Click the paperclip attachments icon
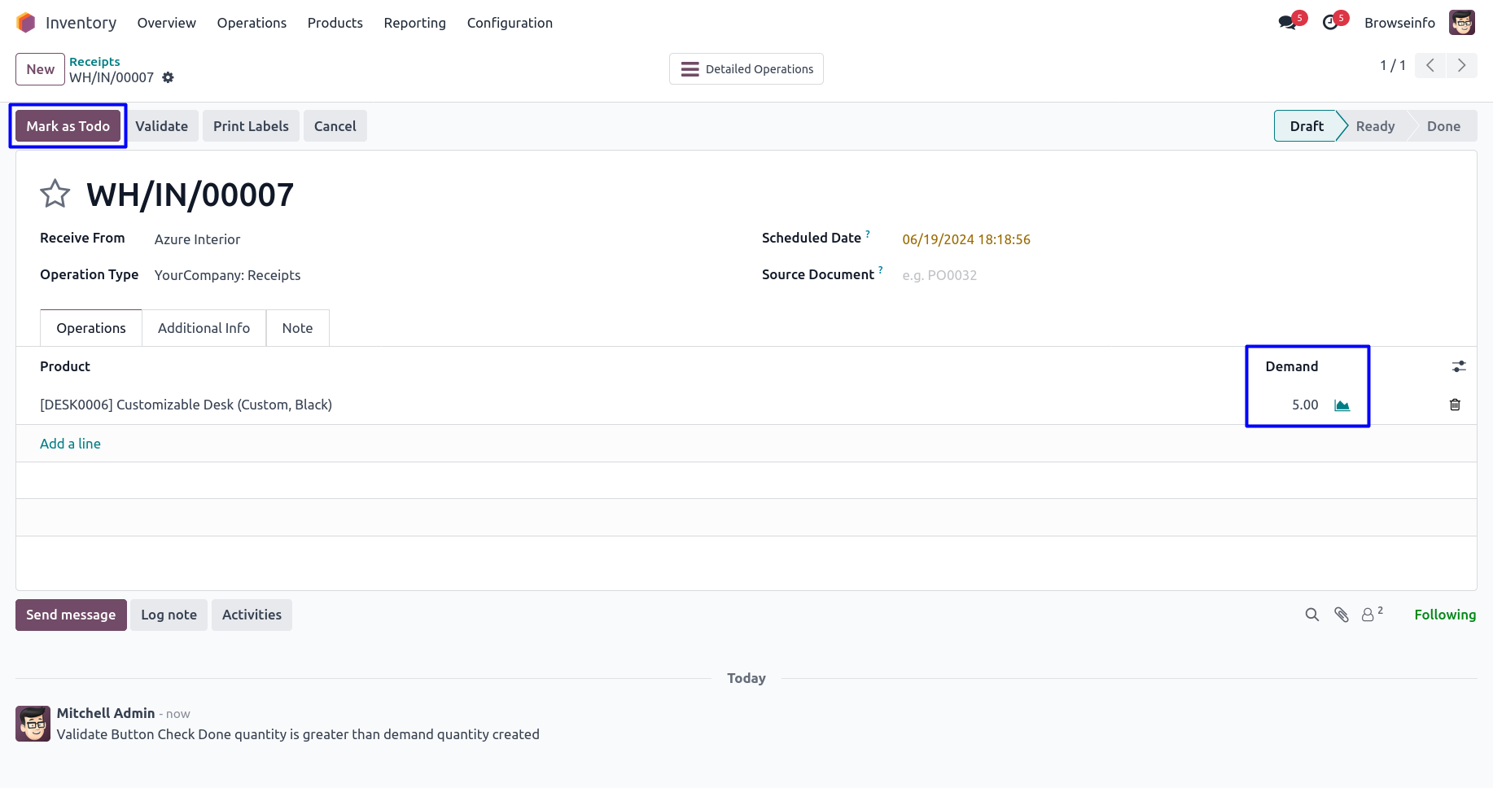1493x788 pixels. pos(1341,615)
